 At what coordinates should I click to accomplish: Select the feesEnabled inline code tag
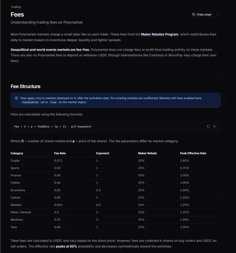click(30, 102)
